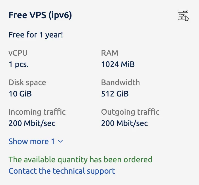
Task: Click the Disk space label
Action: tap(27, 83)
